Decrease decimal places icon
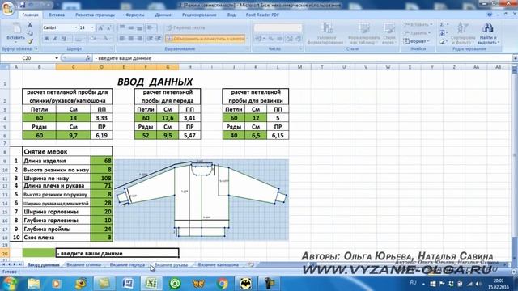 298,39
